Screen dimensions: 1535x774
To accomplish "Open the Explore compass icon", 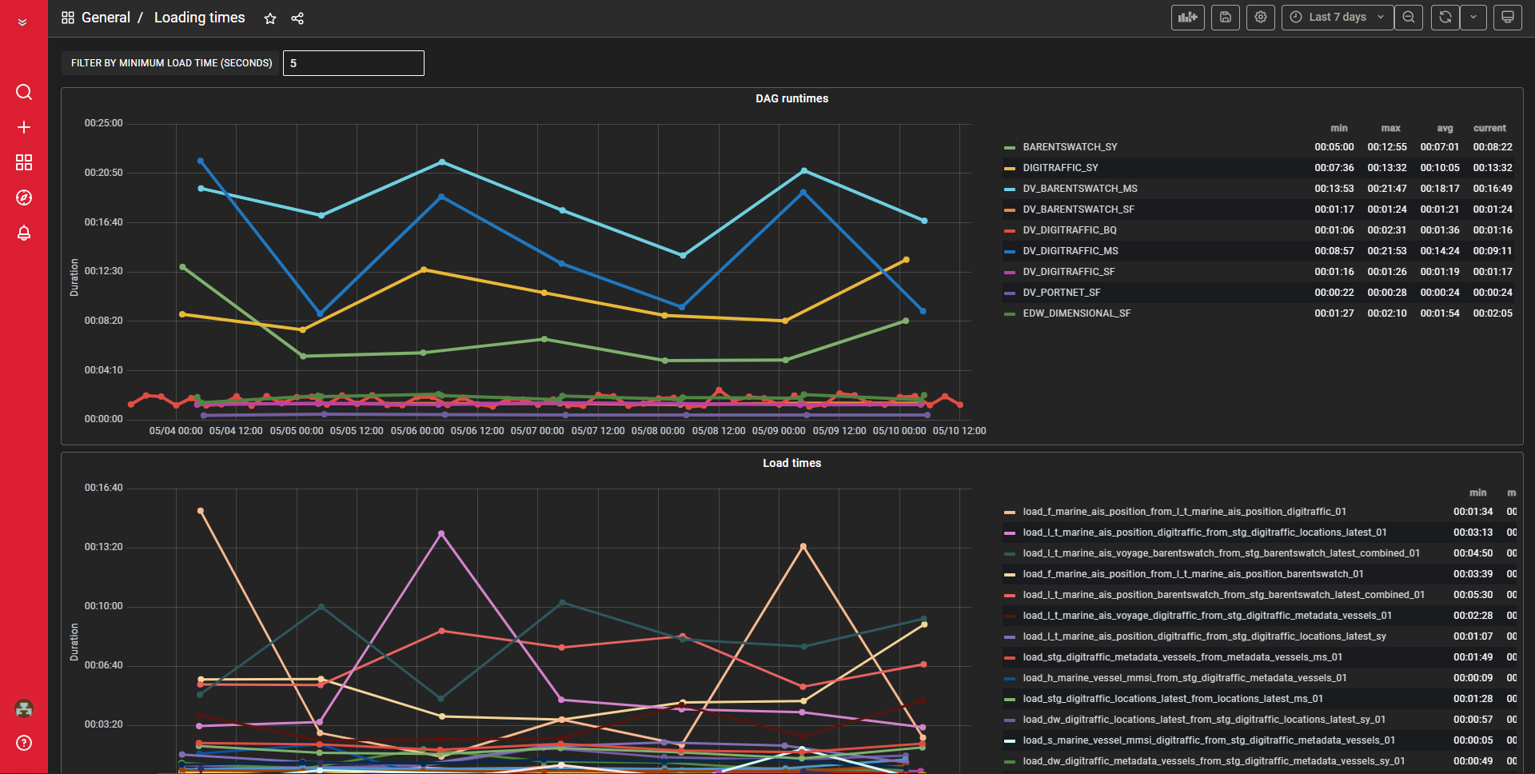I will coord(24,197).
